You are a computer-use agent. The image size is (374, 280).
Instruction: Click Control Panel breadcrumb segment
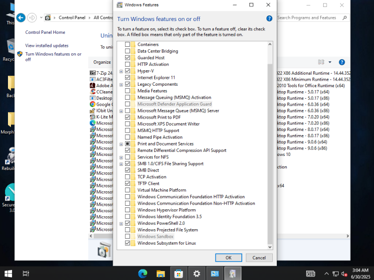[72, 17]
